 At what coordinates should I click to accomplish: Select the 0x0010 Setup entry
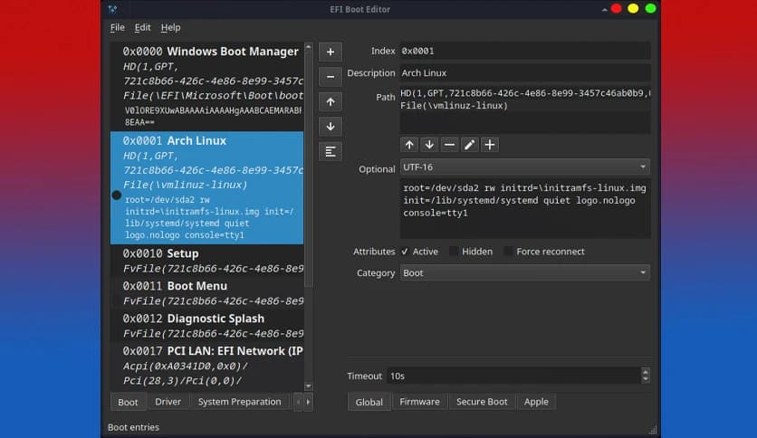pos(207,261)
